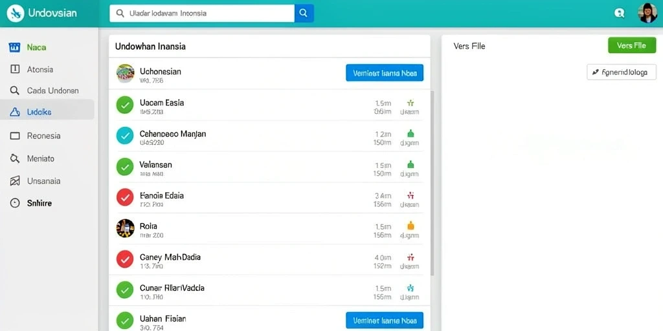The image size is (663, 331).
Task: Focus the search input field
Action: (x=202, y=13)
